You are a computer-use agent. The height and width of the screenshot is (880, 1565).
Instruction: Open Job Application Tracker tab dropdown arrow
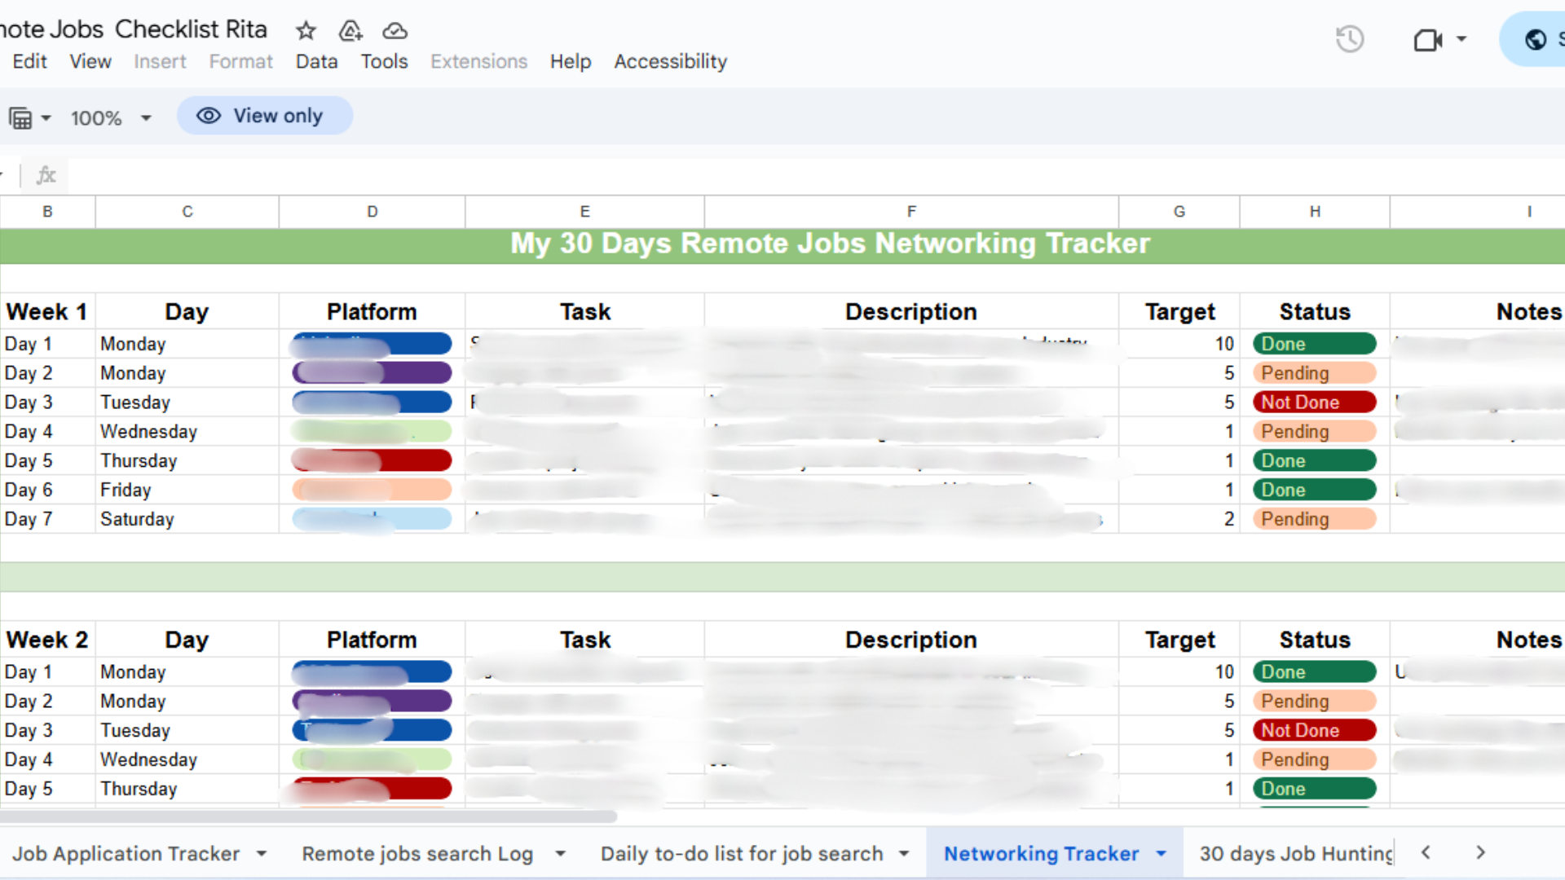(x=262, y=854)
